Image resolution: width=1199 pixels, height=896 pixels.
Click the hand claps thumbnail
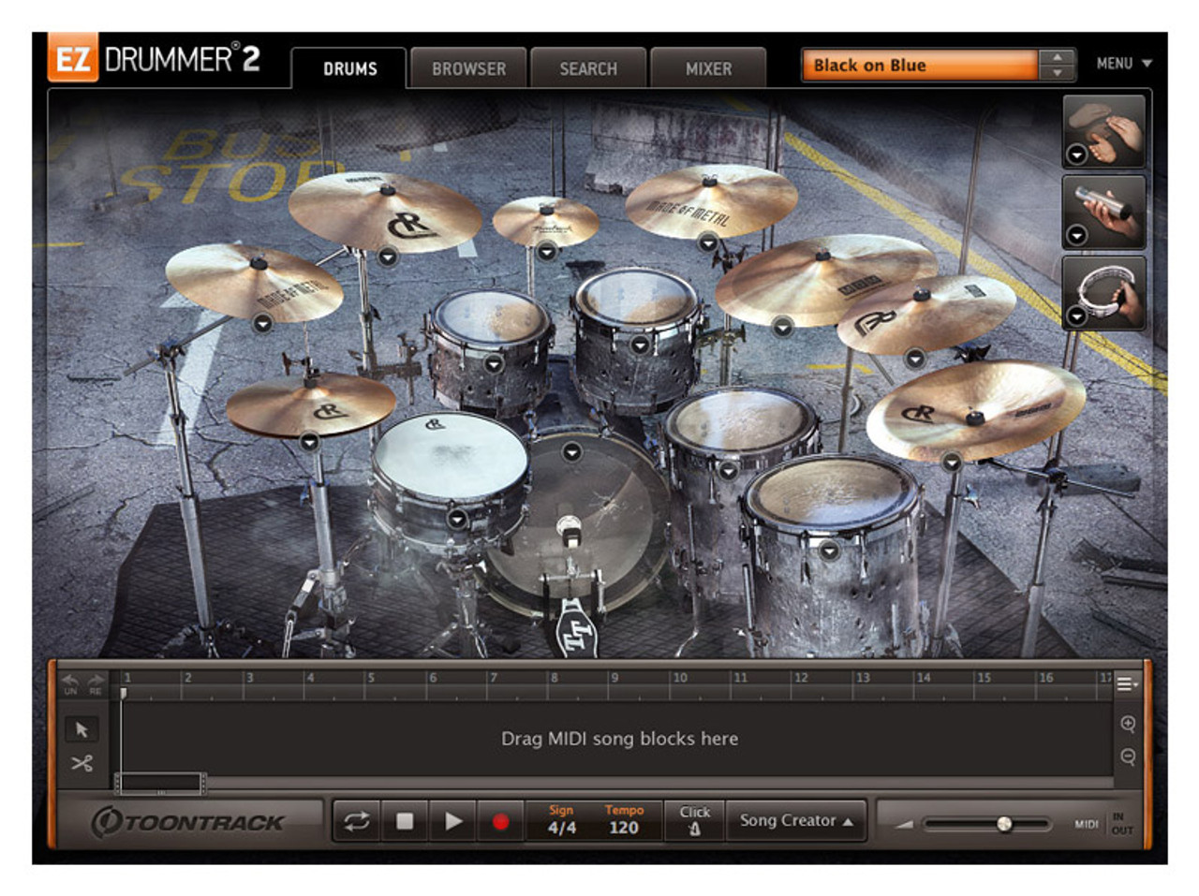(x=1104, y=130)
